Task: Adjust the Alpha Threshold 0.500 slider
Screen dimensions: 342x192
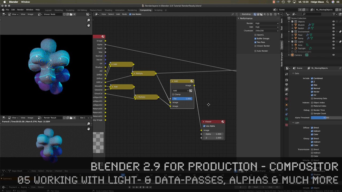Action: click(326, 118)
